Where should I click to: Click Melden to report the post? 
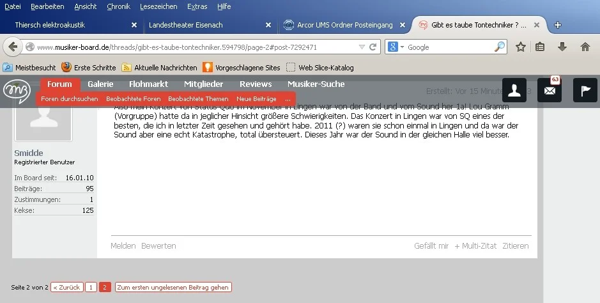pyautogui.click(x=123, y=246)
